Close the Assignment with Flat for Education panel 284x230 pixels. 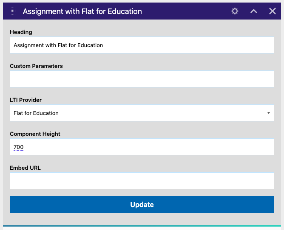click(273, 11)
